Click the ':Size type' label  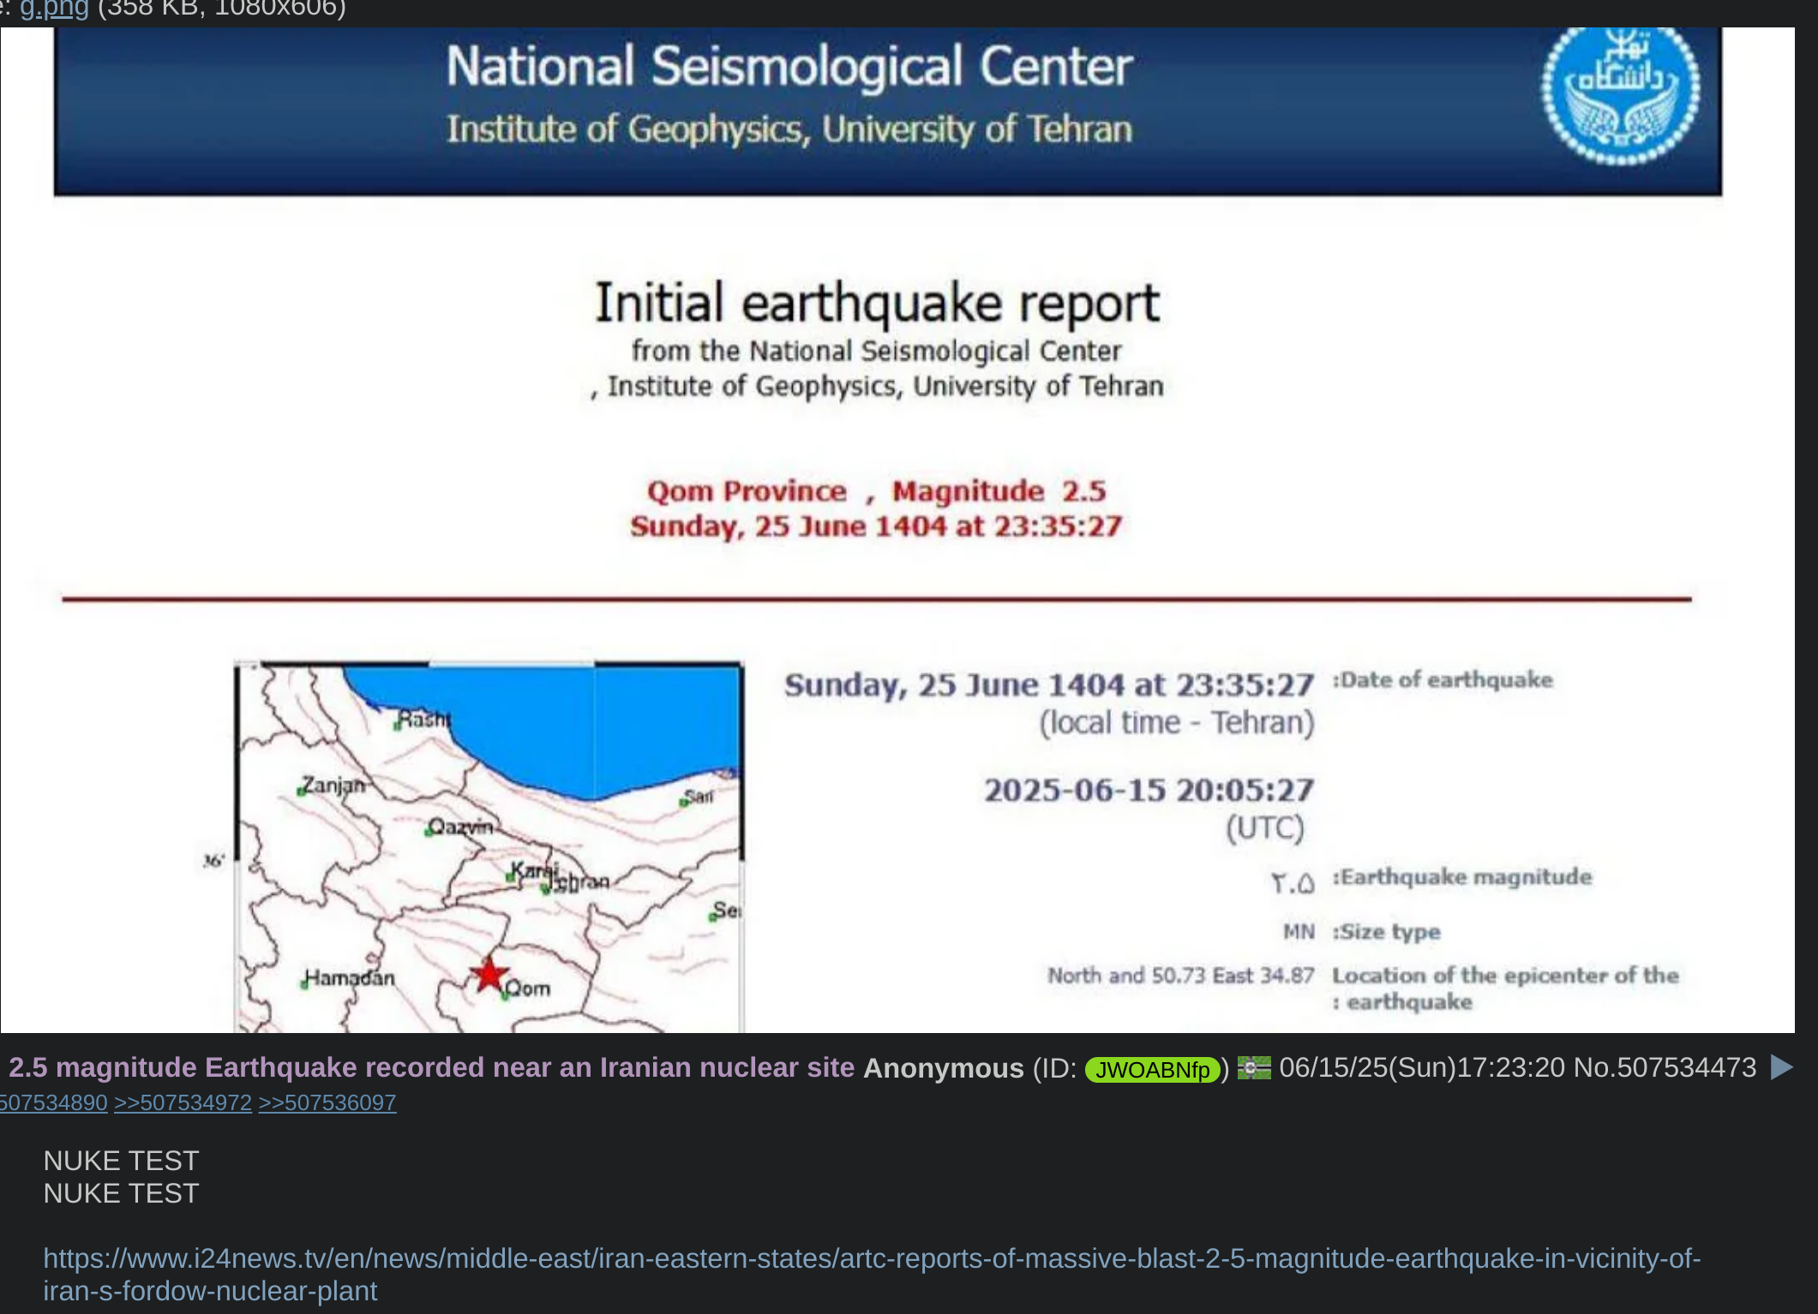click(1386, 931)
